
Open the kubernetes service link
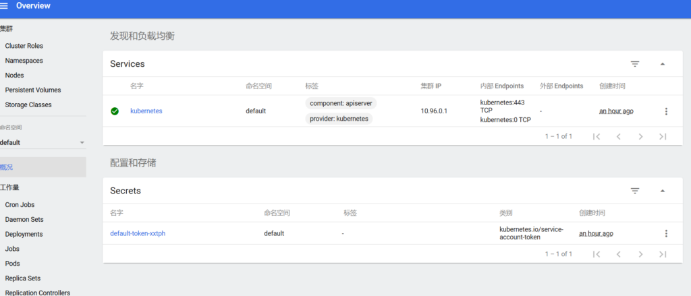(146, 111)
